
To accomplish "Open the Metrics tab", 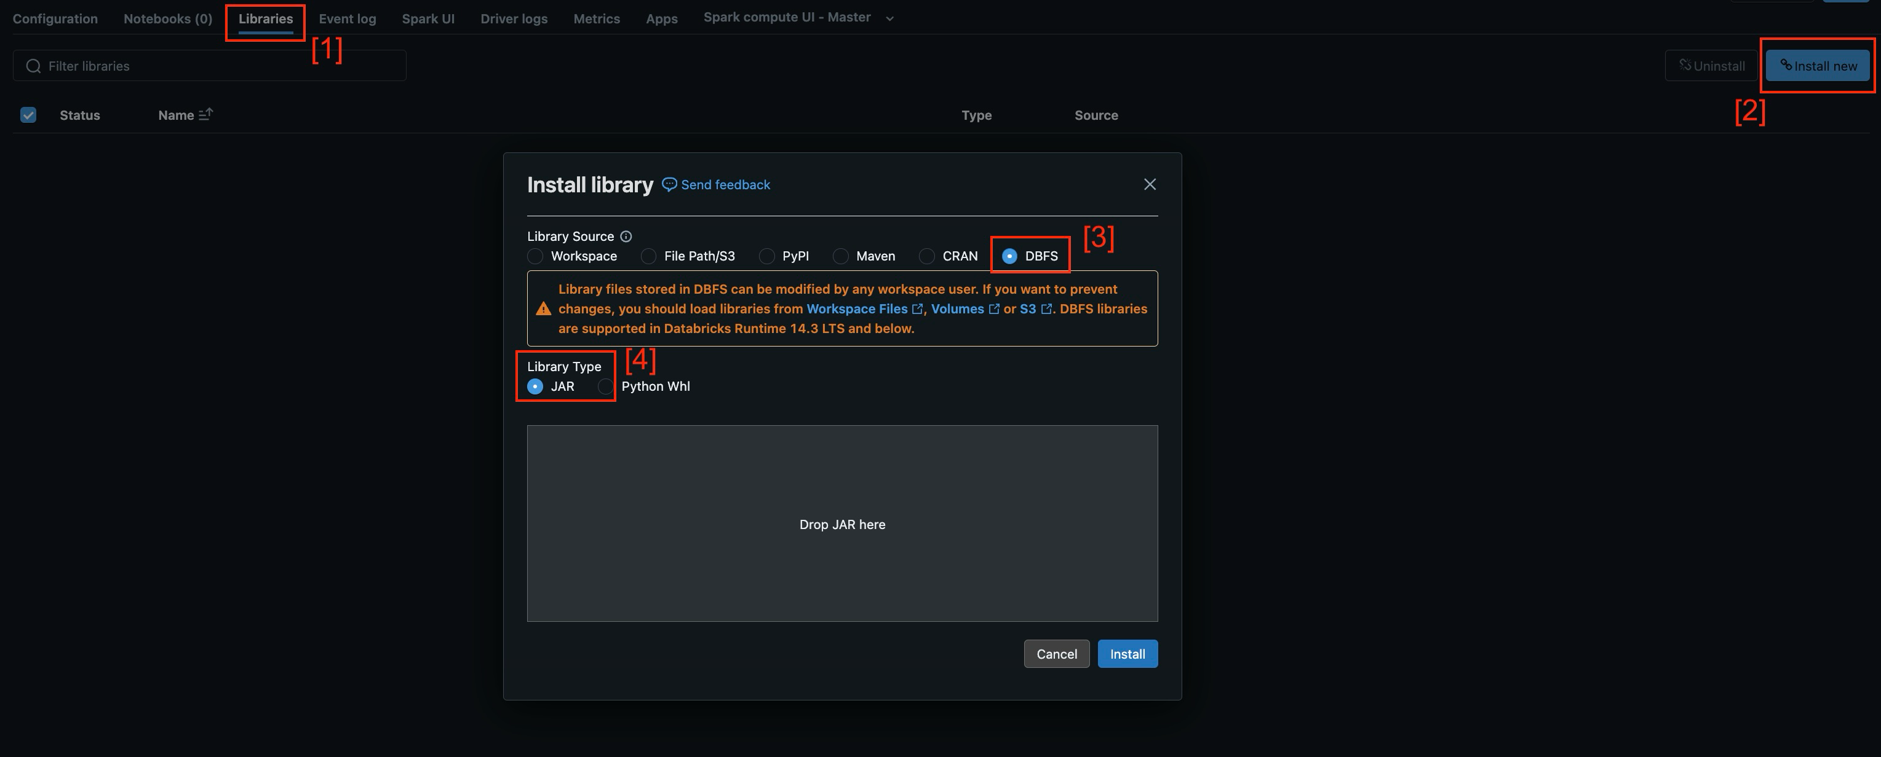I will click(597, 18).
